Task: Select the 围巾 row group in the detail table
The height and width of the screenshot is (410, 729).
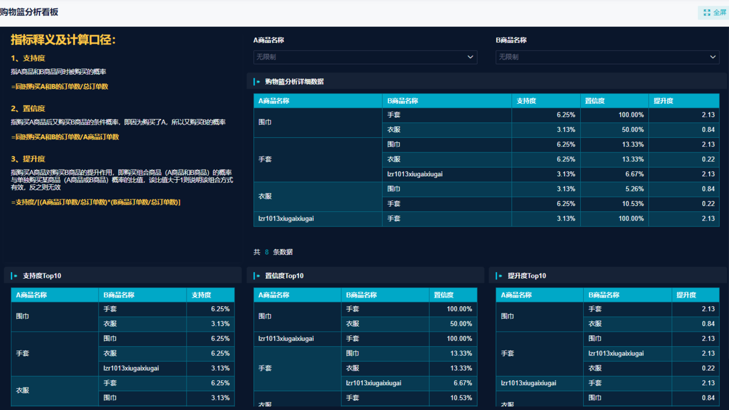Action: click(x=264, y=122)
